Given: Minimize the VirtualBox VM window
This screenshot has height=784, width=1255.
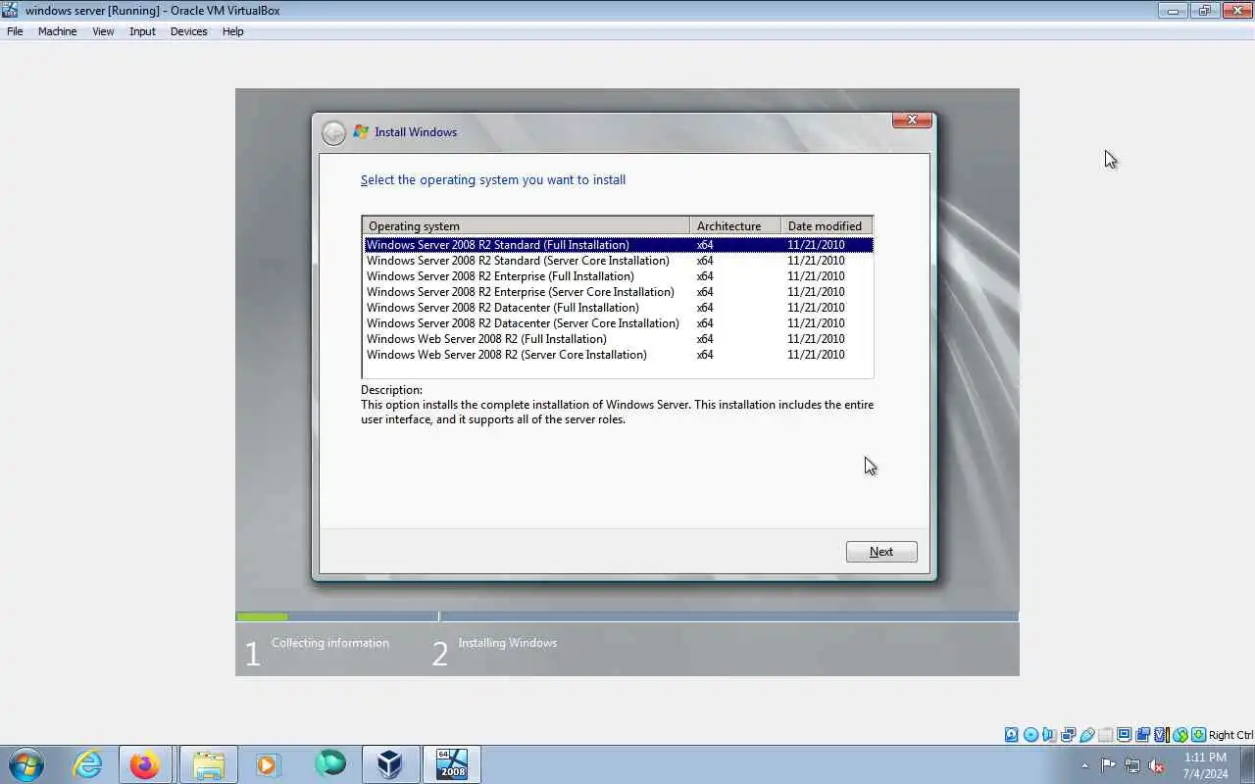Looking at the screenshot, I should pyautogui.click(x=1173, y=11).
